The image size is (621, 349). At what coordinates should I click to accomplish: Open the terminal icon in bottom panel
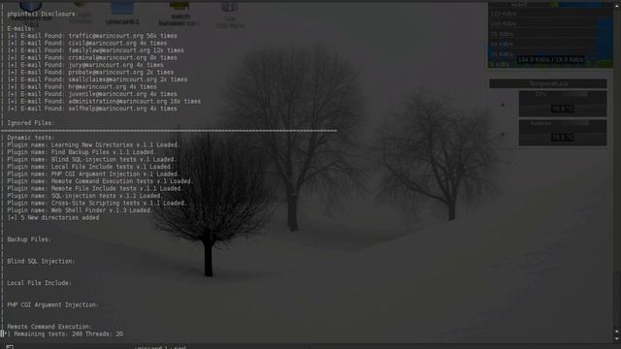pyautogui.click(x=10, y=347)
